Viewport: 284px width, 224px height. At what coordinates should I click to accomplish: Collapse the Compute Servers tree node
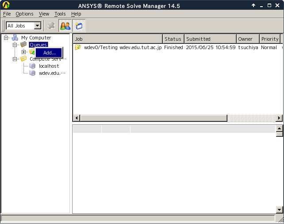15,59
